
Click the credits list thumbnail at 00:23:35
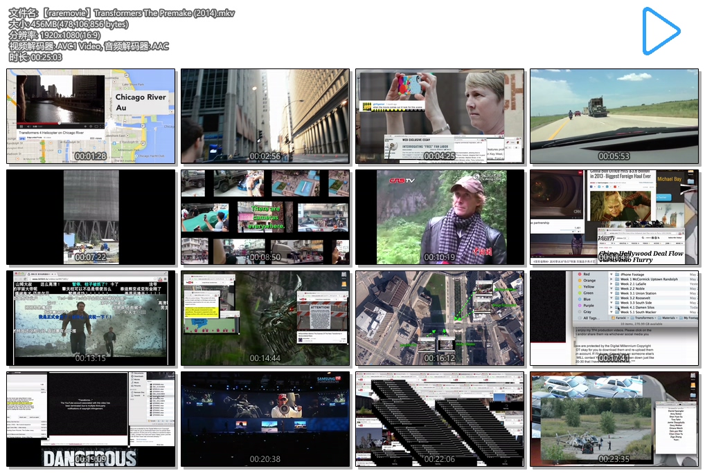pos(614,419)
